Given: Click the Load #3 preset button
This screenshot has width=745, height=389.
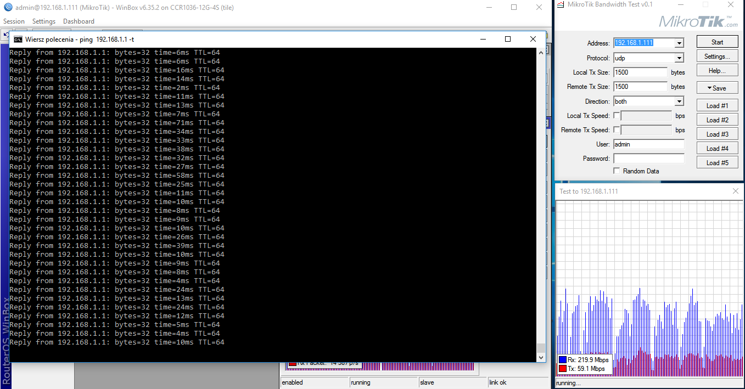Looking at the screenshot, I should pyautogui.click(x=717, y=134).
